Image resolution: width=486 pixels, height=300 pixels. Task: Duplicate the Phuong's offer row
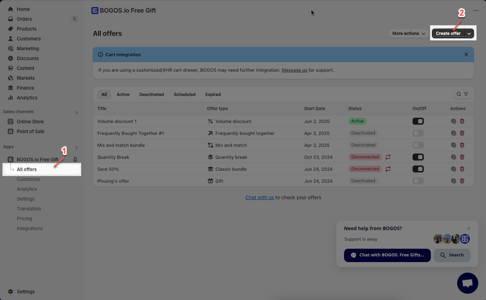[x=453, y=181]
